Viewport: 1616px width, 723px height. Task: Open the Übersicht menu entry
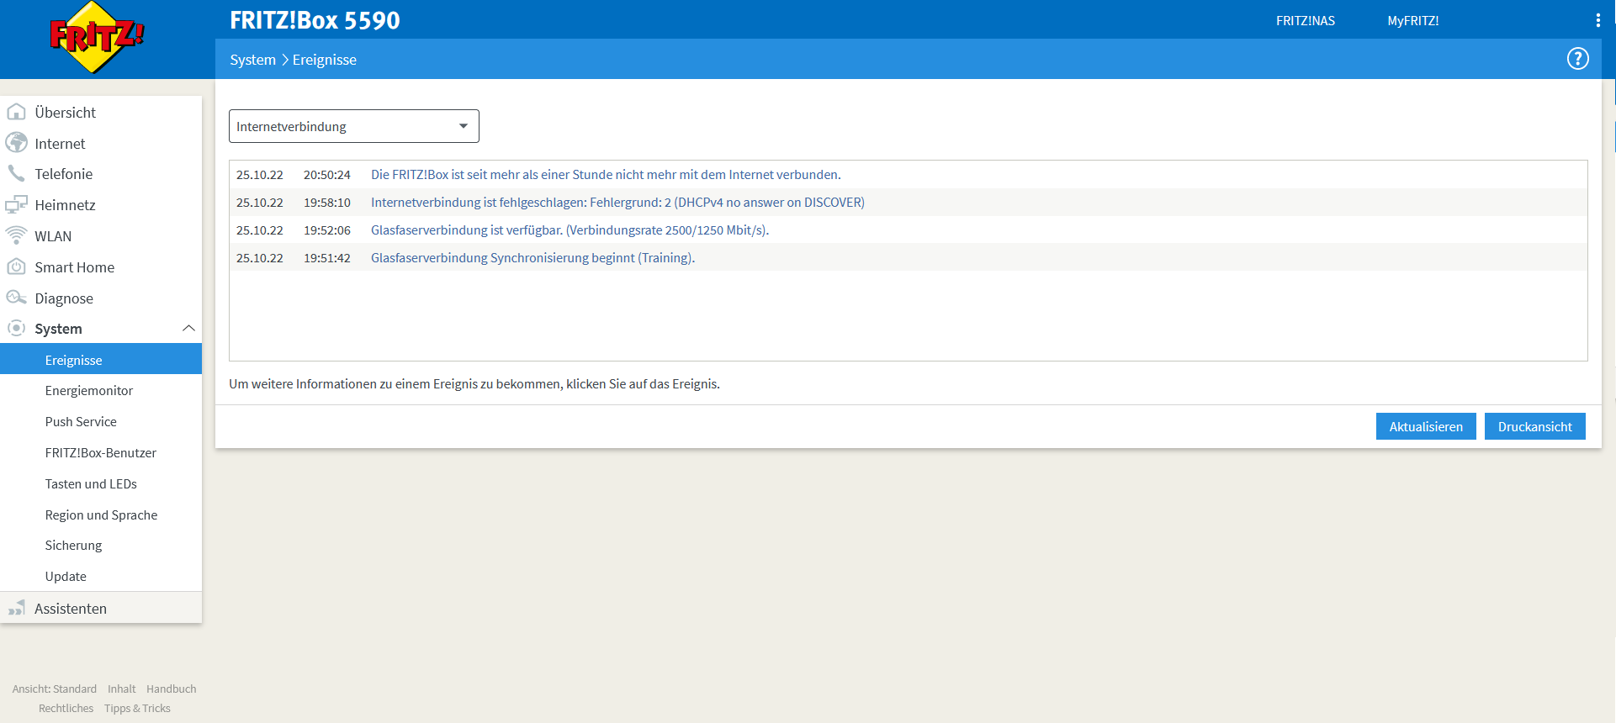66,113
